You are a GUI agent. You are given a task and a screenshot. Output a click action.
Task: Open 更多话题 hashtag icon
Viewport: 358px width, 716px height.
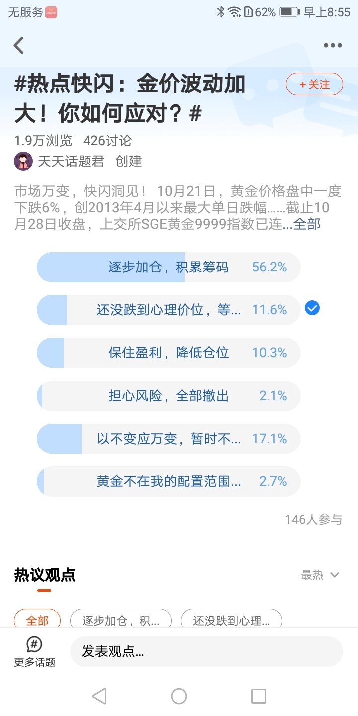(x=34, y=644)
